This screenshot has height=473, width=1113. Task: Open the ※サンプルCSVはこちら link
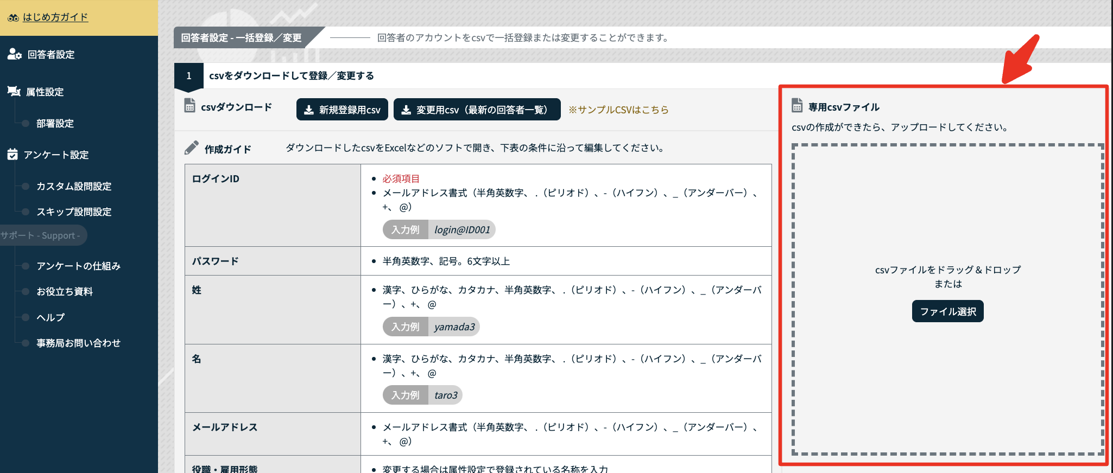coord(618,110)
